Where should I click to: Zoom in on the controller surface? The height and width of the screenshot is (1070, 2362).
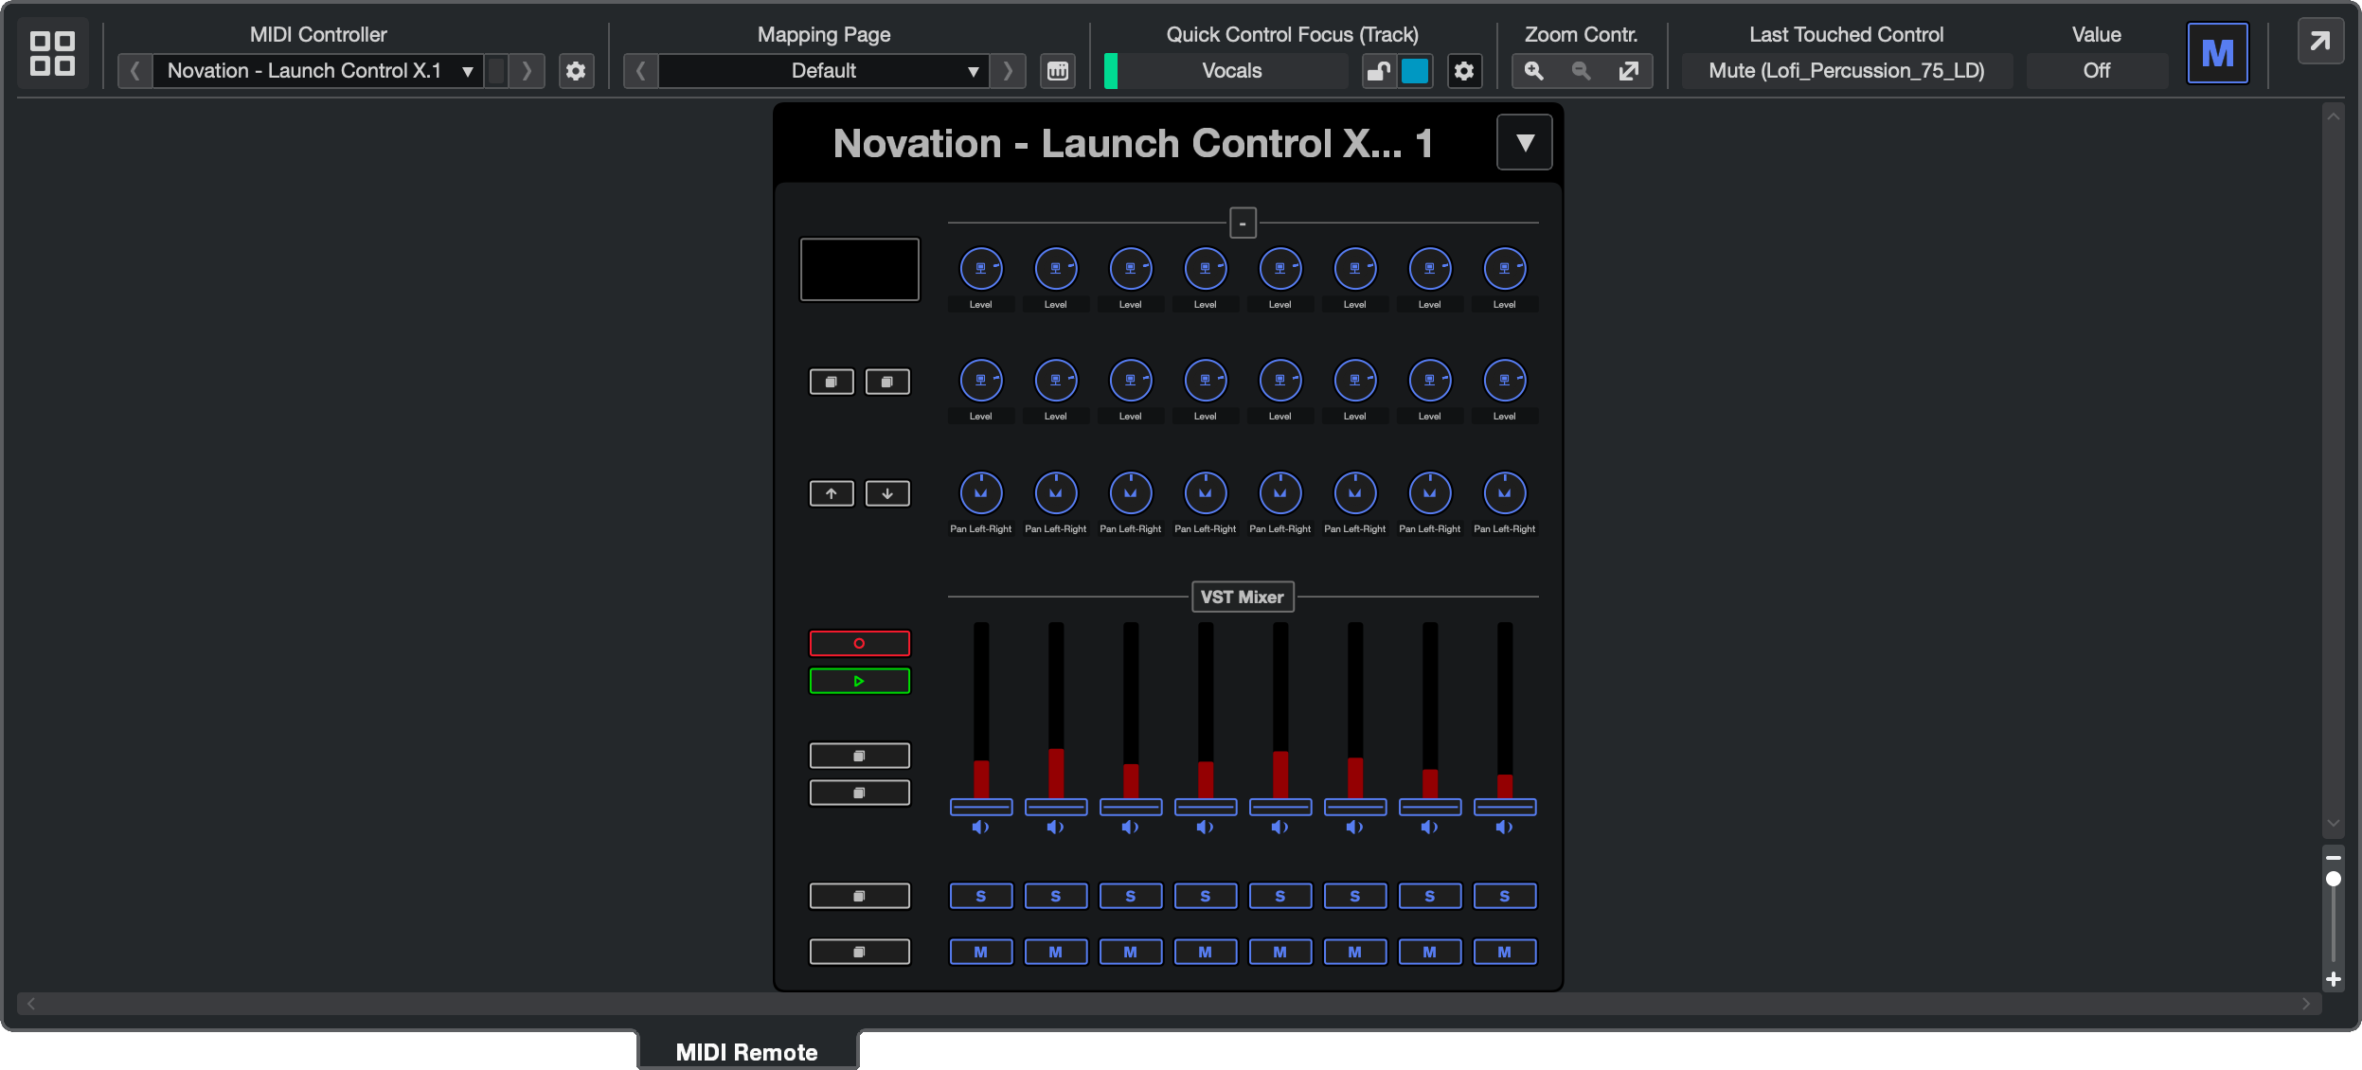point(1534,71)
